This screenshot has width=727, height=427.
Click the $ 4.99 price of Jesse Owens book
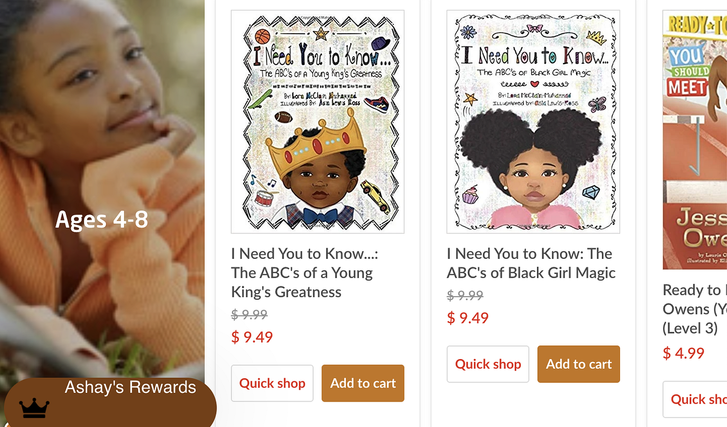click(683, 353)
